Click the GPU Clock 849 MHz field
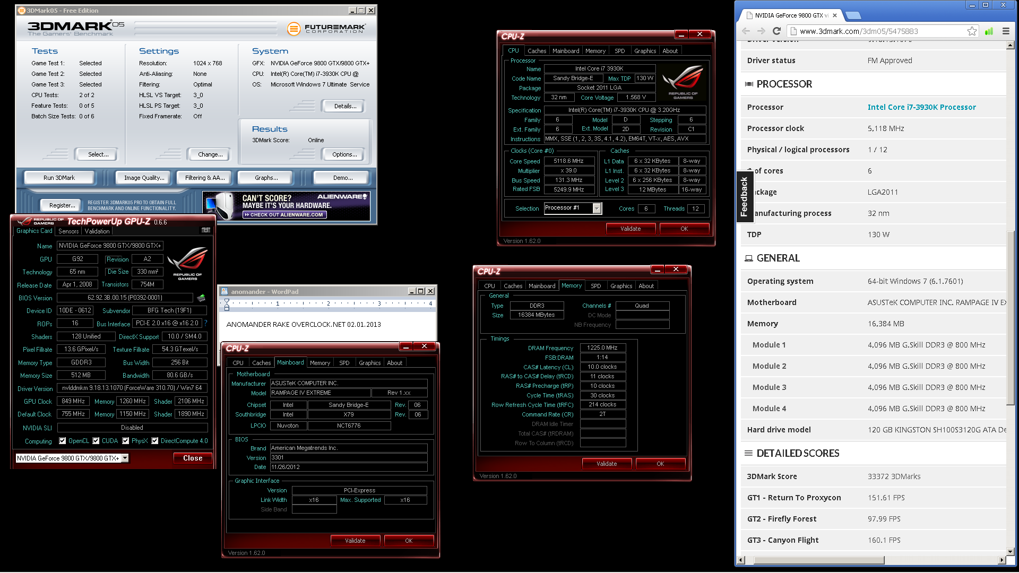The image size is (1019, 573). (73, 401)
